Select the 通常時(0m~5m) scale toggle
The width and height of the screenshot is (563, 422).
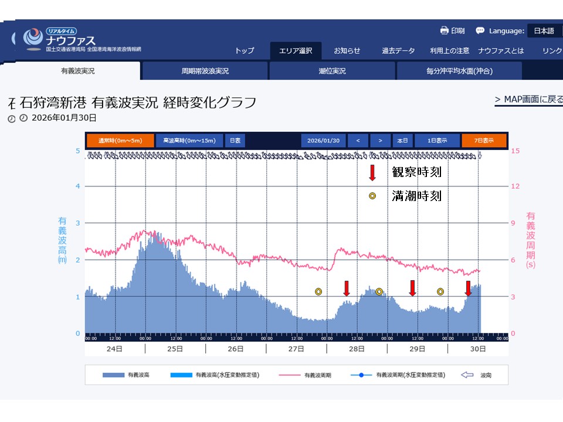pos(120,141)
